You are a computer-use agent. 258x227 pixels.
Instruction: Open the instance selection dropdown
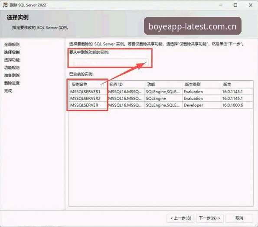(111, 62)
